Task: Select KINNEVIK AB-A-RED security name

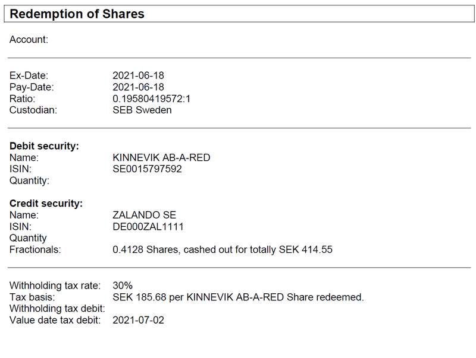Action: coord(161,157)
